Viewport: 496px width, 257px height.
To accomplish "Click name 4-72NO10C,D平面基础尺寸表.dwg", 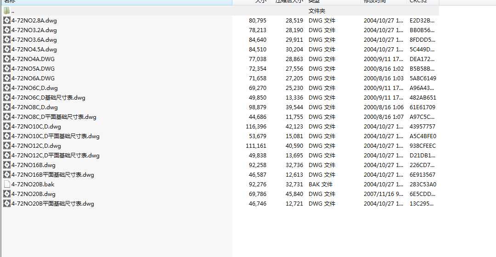I will pyautogui.click(x=56, y=136).
